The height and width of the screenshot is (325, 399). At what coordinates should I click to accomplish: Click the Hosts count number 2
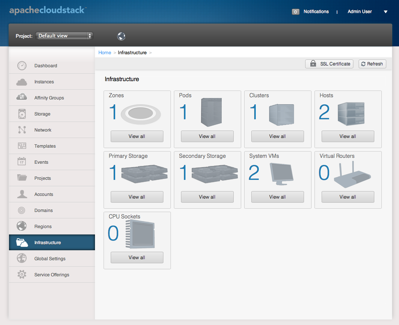pyautogui.click(x=324, y=112)
